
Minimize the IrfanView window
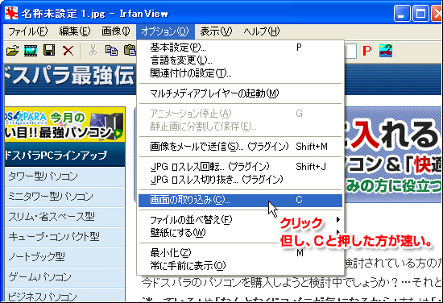(401, 13)
